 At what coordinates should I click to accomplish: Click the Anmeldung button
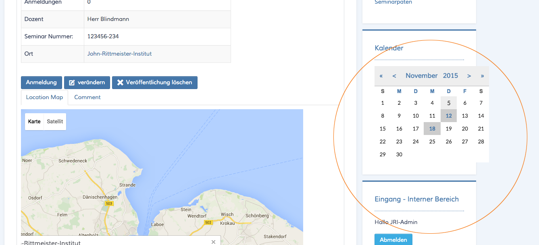tap(42, 83)
